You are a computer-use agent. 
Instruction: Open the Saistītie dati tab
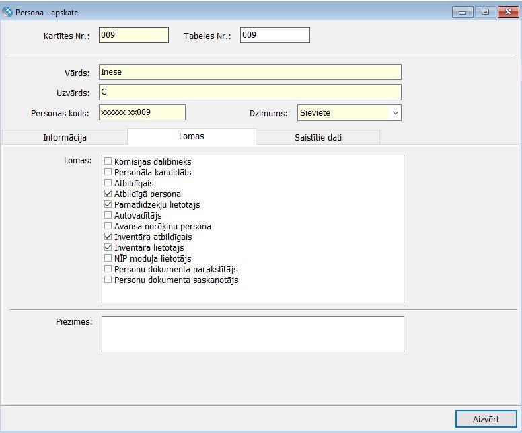tap(318, 137)
